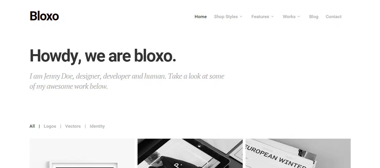380x168 pixels.
Task: Click the Bloxo logo
Action: click(x=44, y=16)
